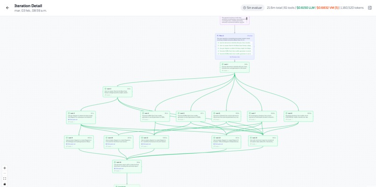Expand the tools row in task-4 node

(x=145, y=119)
